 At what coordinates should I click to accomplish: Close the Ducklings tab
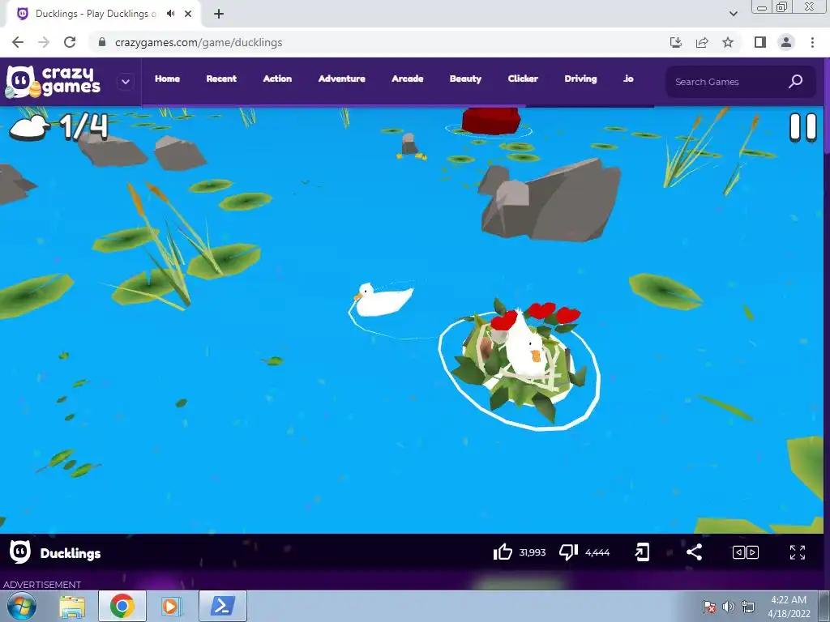click(x=188, y=14)
